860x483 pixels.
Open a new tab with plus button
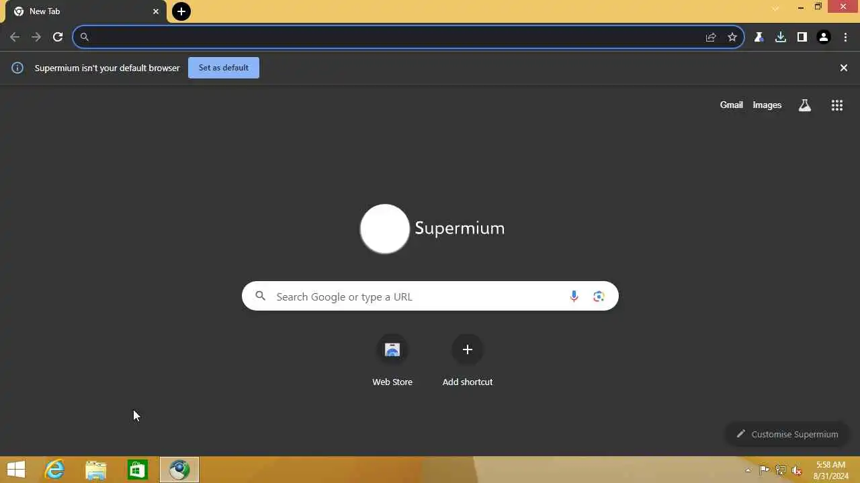(x=181, y=11)
